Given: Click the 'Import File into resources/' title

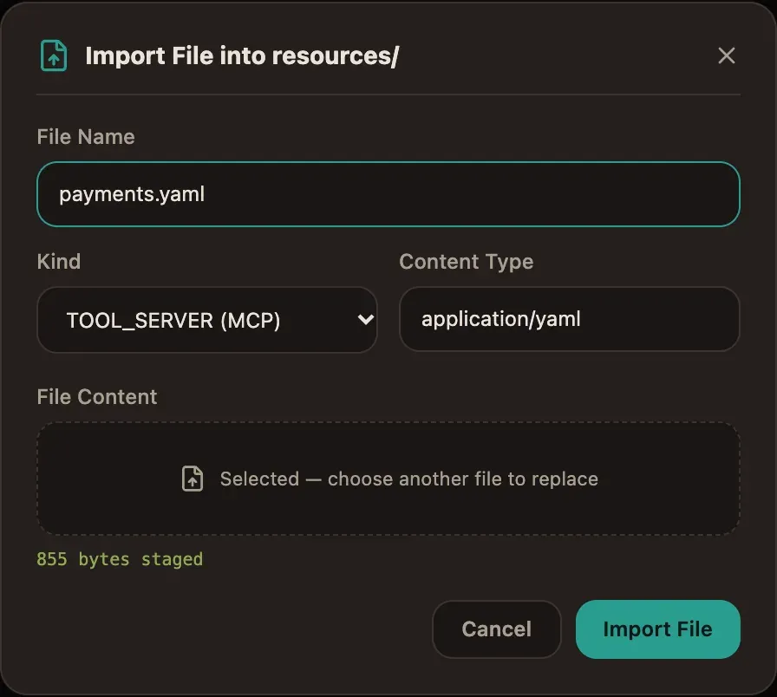Looking at the screenshot, I should [242, 55].
